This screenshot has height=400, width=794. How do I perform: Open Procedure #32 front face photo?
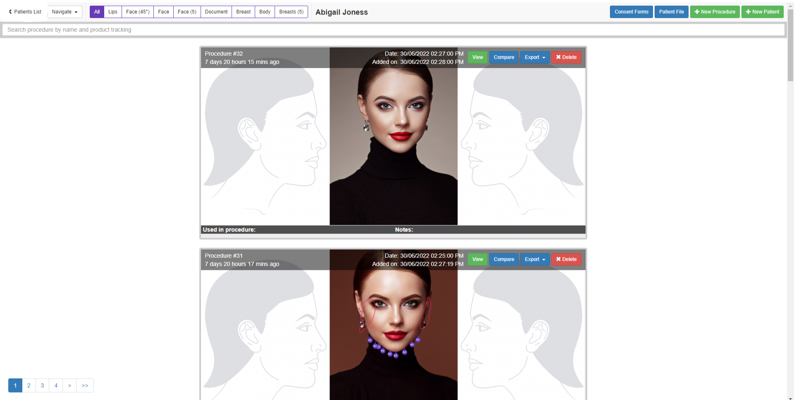coord(393,144)
